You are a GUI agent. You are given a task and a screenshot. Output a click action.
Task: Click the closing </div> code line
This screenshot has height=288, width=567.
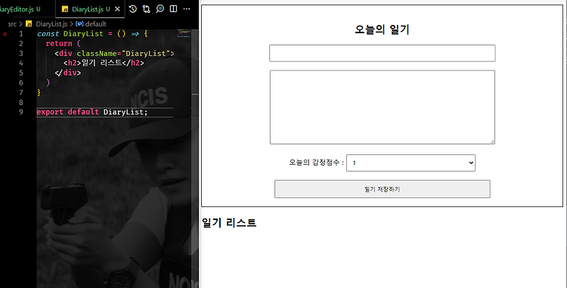[x=67, y=73]
